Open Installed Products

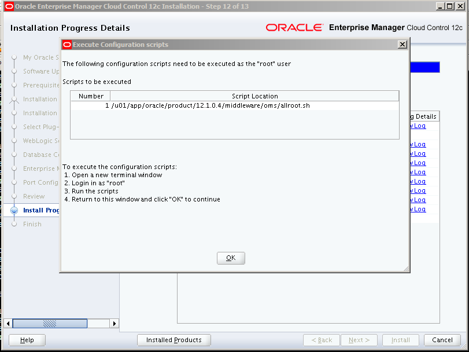pyautogui.click(x=174, y=340)
